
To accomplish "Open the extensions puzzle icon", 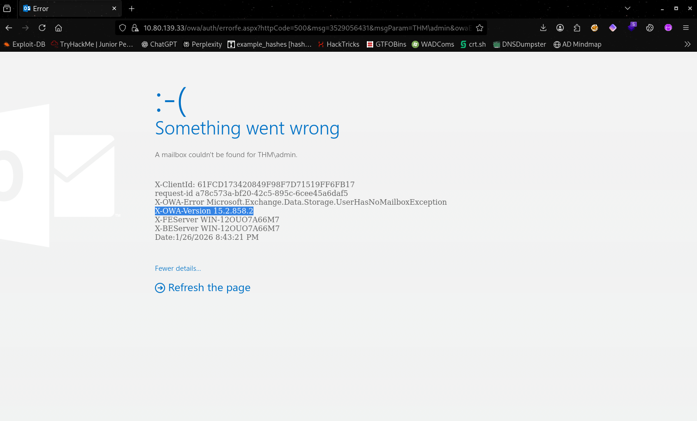I will click(577, 28).
